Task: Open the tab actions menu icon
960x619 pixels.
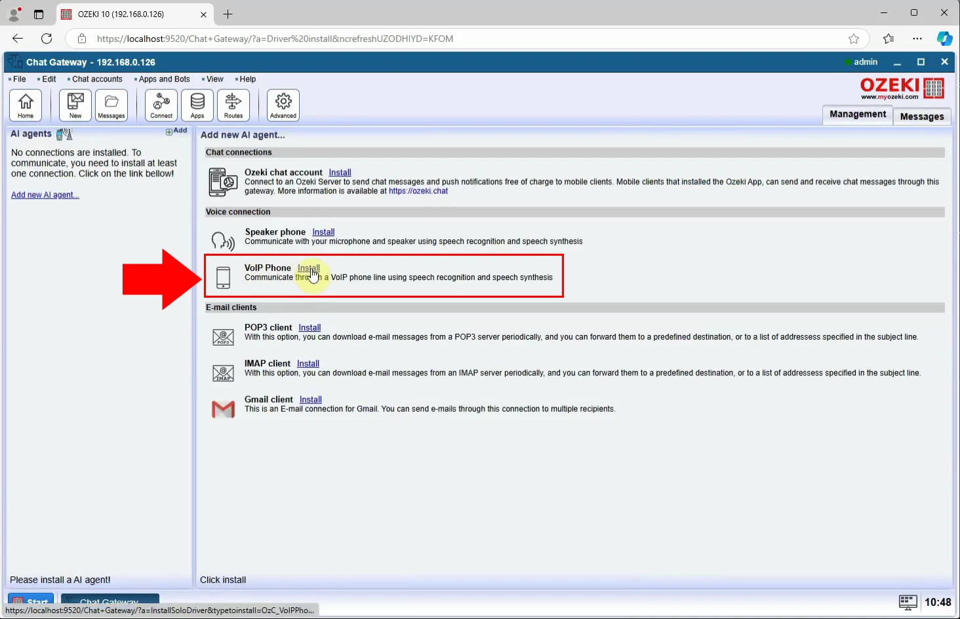Action: (x=39, y=14)
